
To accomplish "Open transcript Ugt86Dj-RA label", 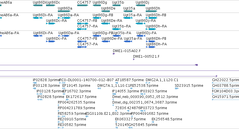I will point(146,20).
